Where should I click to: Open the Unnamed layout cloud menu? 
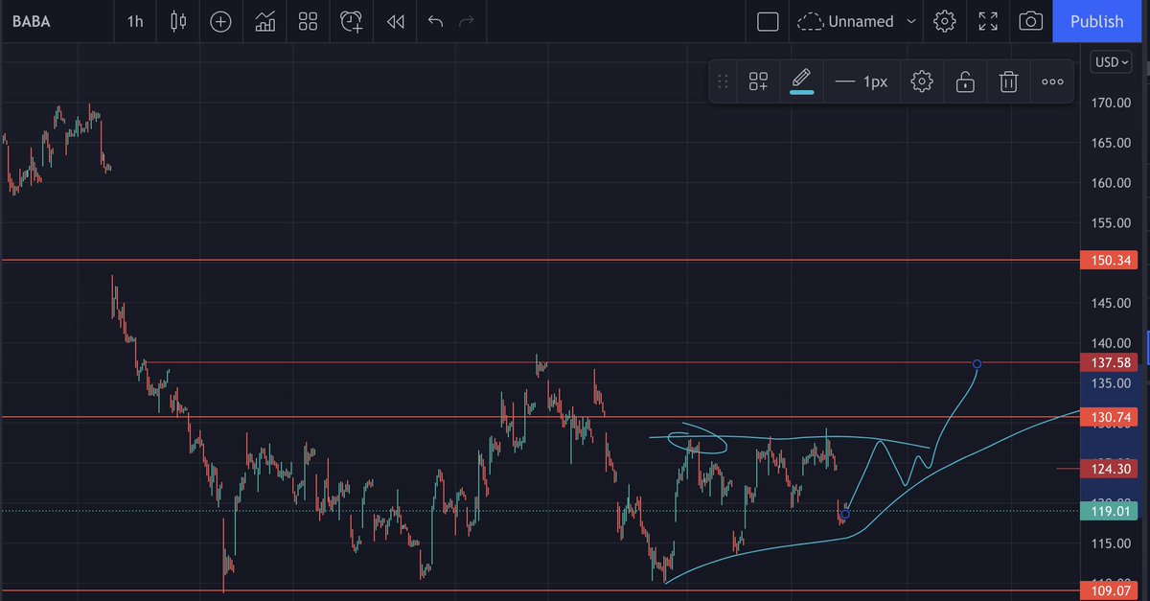(x=845, y=21)
